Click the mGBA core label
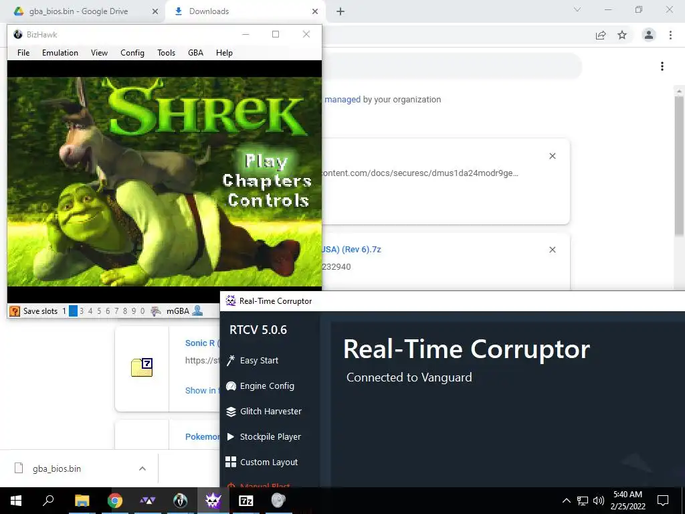 click(x=178, y=311)
